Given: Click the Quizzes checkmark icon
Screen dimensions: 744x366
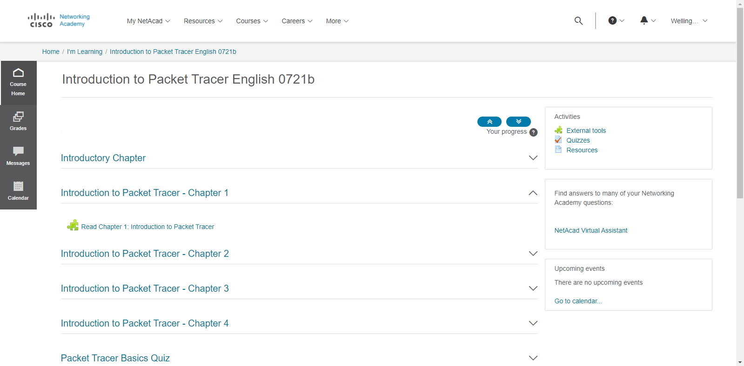Looking at the screenshot, I should click(558, 140).
